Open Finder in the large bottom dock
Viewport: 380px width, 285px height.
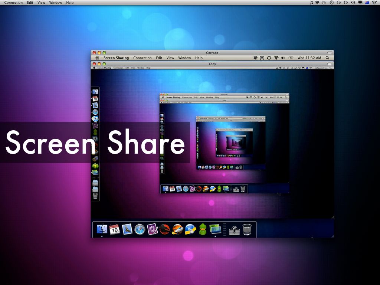tap(102, 229)
